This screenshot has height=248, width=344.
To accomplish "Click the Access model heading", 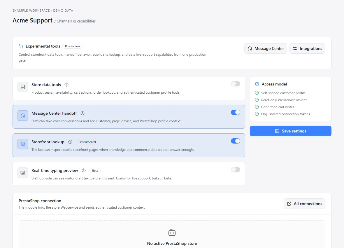I will coord(274,84).
